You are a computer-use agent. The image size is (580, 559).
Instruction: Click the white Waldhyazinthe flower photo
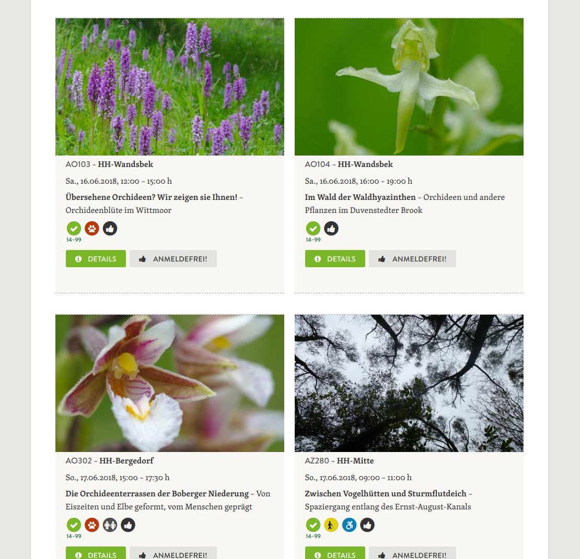409,87
